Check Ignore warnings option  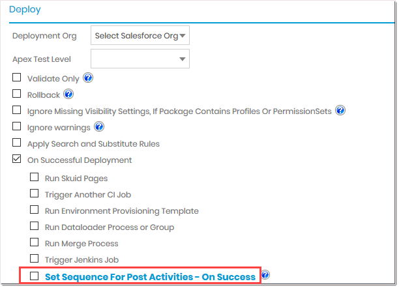17,127
